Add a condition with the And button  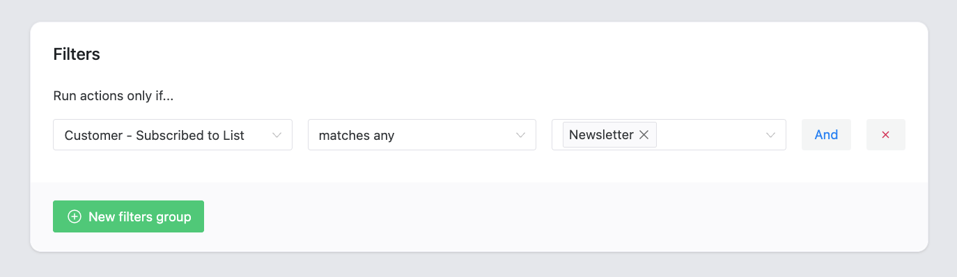(826, 135)
